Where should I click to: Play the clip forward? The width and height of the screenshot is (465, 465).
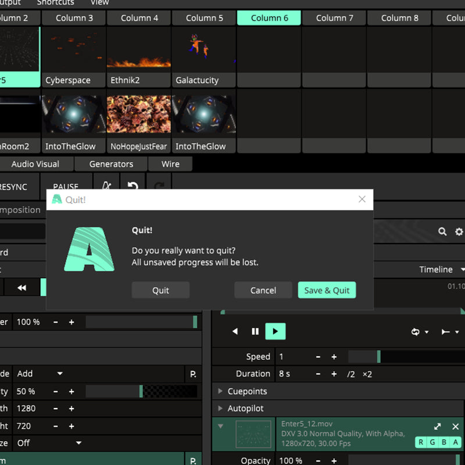click(275, 331)
